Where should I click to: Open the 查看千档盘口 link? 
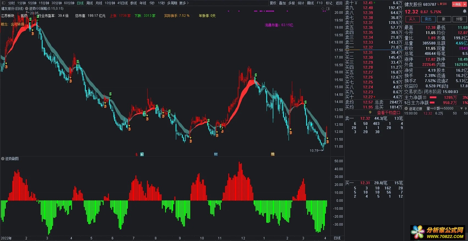(x=388, y=113)
